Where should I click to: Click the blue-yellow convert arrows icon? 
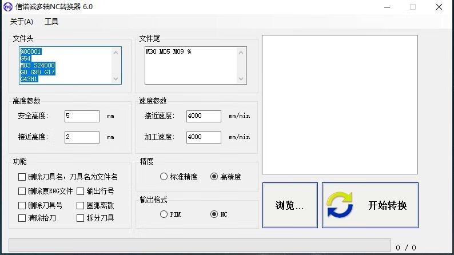pos(340,205)
